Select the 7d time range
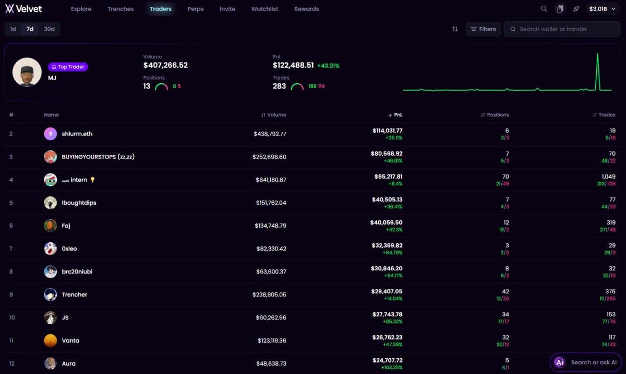Screen dimensions: 626x374 tap(30, 29)
